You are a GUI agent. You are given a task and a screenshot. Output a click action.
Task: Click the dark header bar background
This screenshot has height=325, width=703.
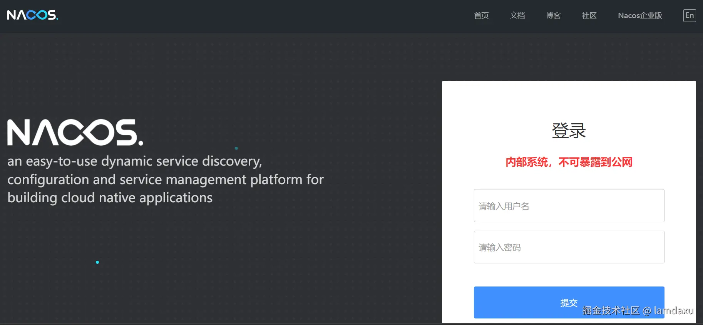[x=269, y=16]
